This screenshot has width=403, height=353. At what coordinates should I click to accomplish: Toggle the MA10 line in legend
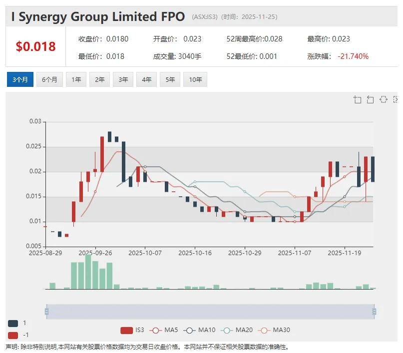(x=200, y=330)
